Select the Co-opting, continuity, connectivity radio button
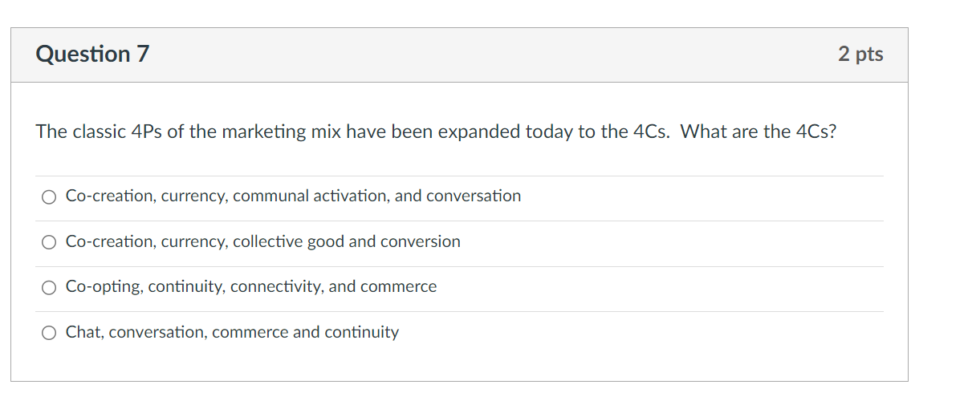Image resolution: width=968 pixels, height=405 pixels. (x=50, y=287)
